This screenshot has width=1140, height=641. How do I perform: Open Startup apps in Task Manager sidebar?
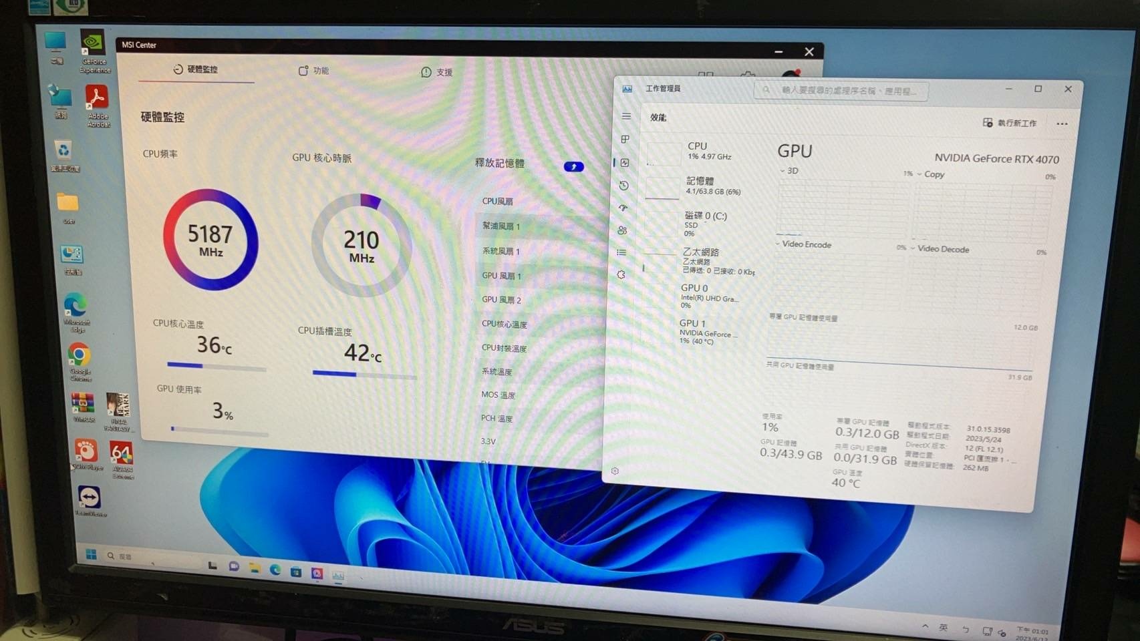click(x=623, y=208)
